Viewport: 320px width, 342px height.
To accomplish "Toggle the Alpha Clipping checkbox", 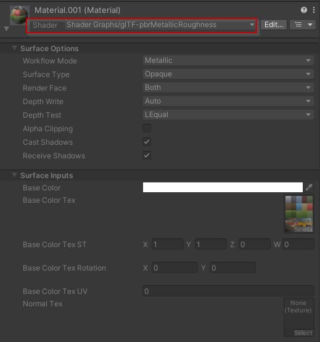I will (x=147, y=128).
